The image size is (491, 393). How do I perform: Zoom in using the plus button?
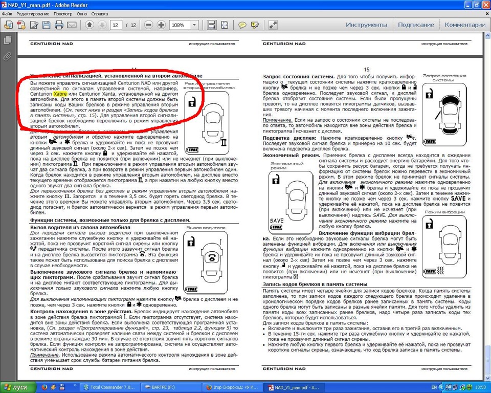[161, 25]
